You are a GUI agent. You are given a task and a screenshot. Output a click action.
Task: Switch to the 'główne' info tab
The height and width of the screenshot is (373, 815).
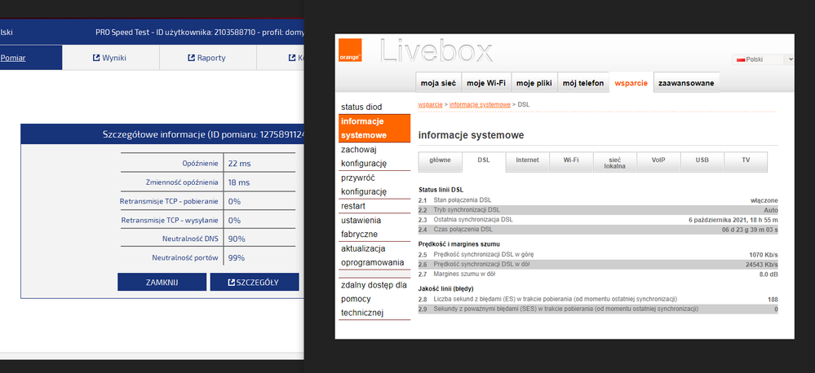tap(440, 161)
